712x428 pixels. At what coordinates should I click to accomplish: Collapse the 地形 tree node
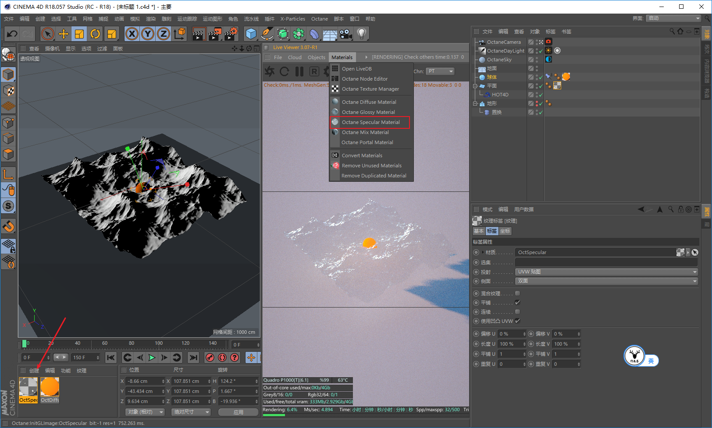pos(475,103)
